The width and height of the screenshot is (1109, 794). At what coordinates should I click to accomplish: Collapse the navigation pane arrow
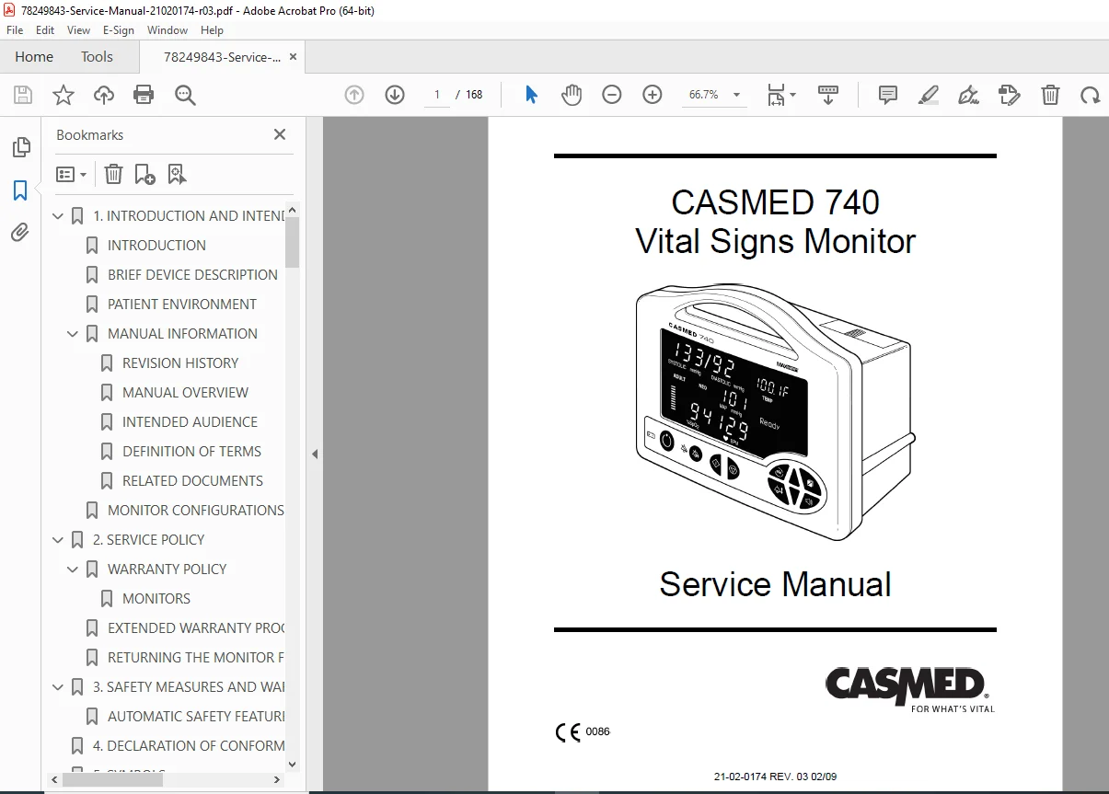click(314, 454)
